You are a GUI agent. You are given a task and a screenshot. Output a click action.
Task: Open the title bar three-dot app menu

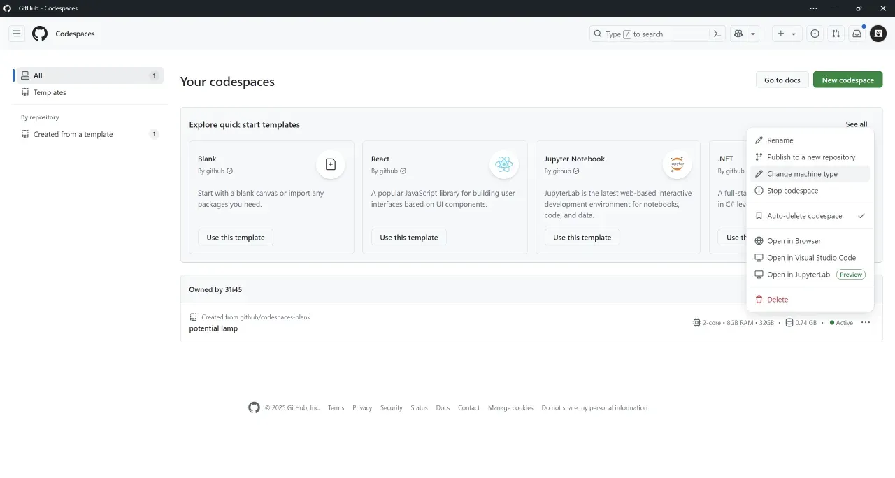(x=813, y=8)
